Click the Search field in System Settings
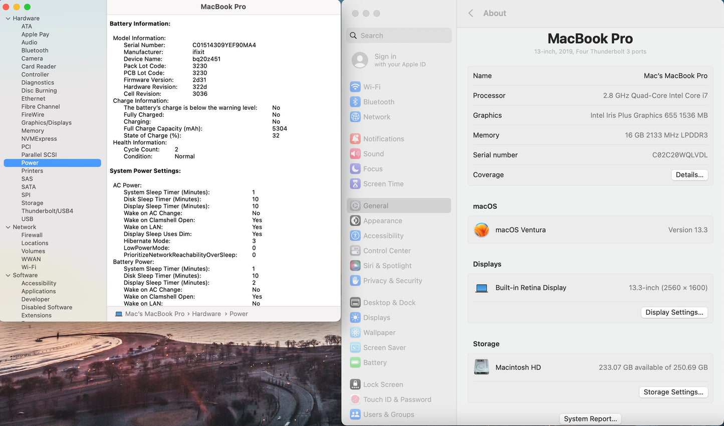 (398, 35)
